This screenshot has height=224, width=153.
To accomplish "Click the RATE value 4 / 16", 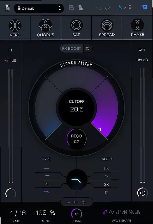I will [17, 213].
